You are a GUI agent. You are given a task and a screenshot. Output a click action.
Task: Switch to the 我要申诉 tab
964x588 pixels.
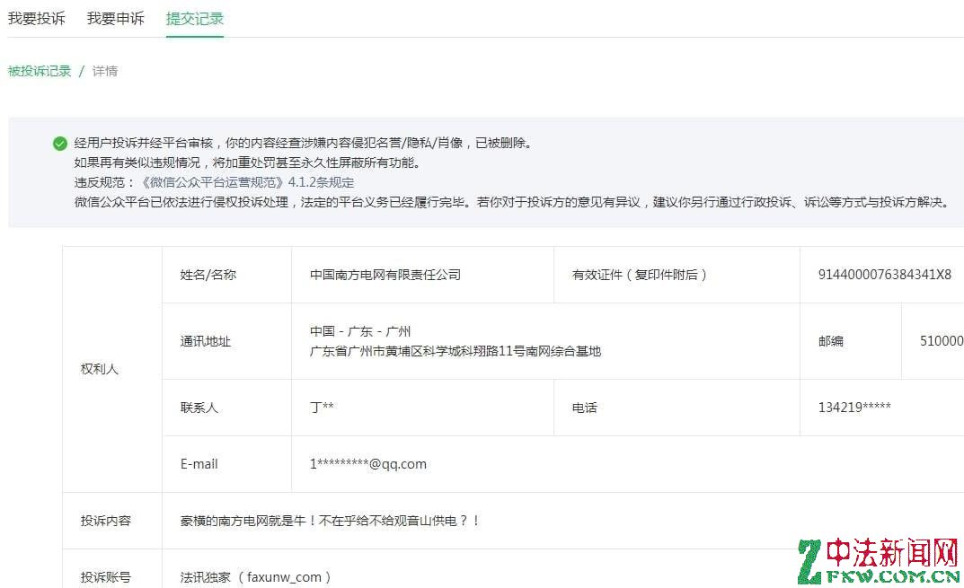tap(116, 19)
